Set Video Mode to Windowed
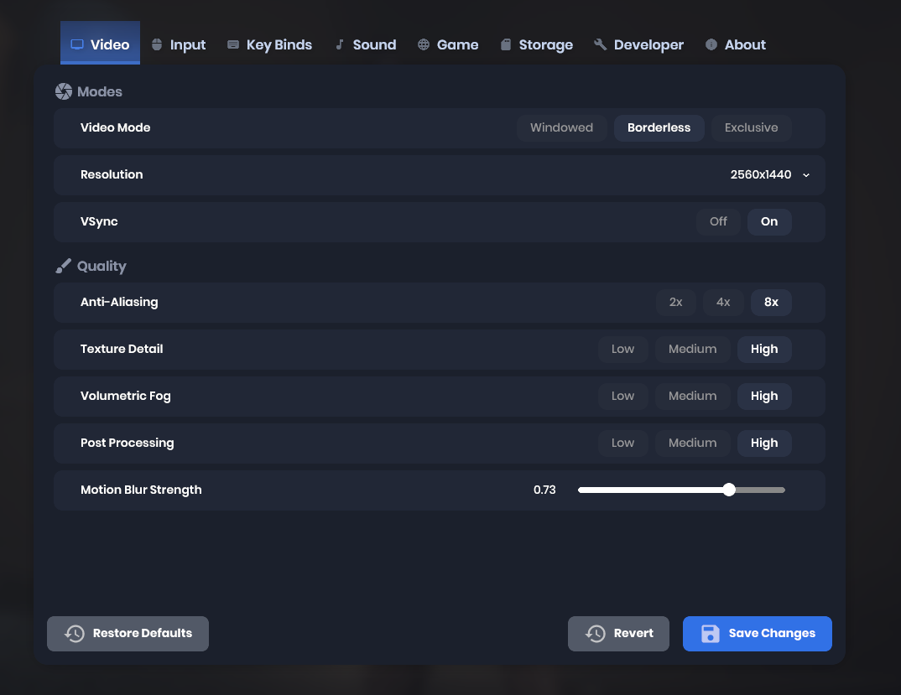Viewport: 901px width, 695px height. 561,127
